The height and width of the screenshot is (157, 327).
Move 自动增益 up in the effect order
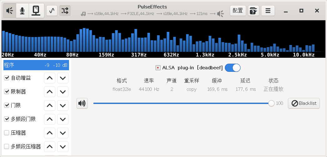[50, 78]
